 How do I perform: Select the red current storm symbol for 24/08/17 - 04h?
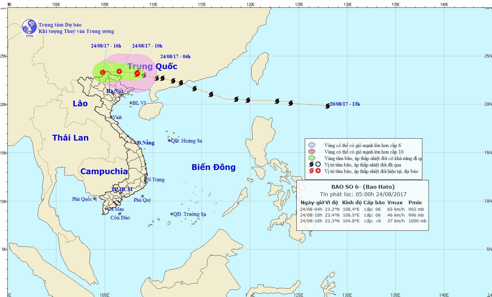pos(137,73)
